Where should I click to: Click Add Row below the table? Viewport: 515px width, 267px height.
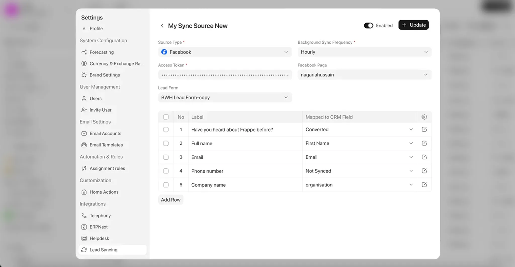pos(170,199)
